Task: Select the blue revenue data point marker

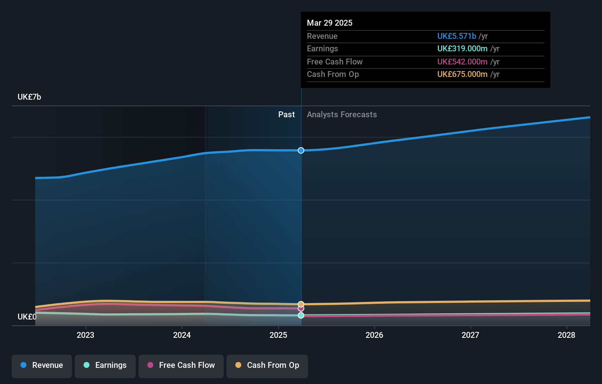Action: pyautogui.click(x=301, y=150)
